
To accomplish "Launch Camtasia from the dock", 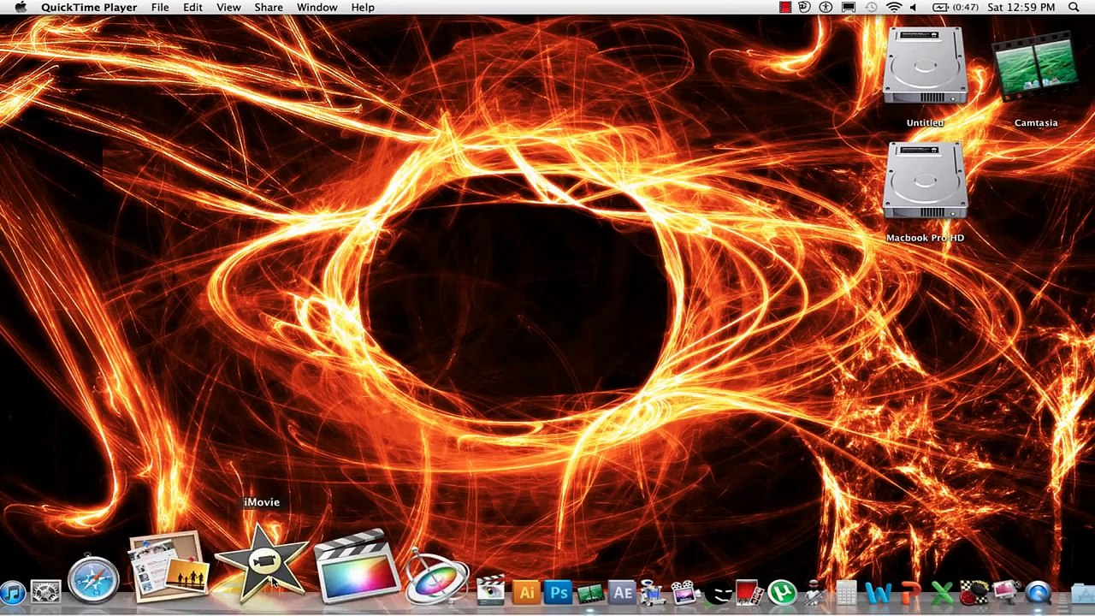I will click(x=590, y=592).
